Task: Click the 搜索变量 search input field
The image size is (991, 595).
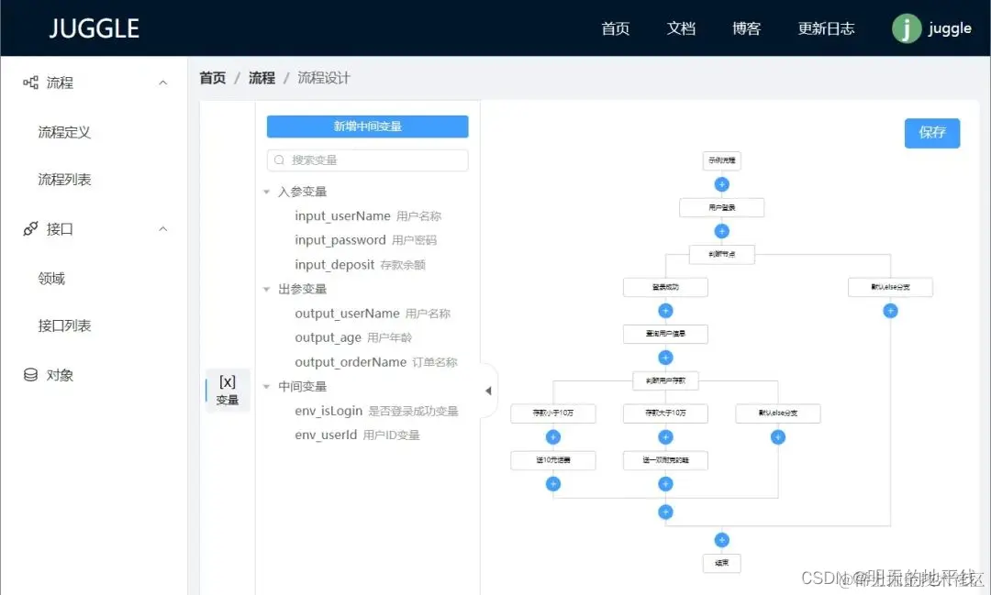Action: point(367,160)
